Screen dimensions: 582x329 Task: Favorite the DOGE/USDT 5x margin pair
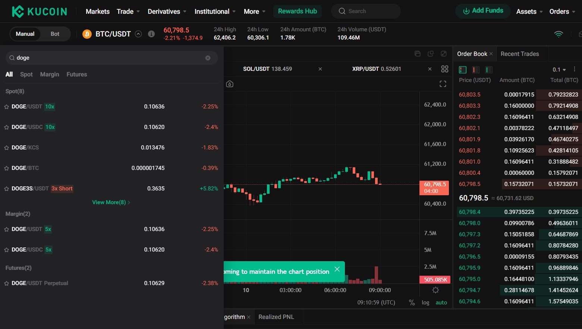[7, 230]
